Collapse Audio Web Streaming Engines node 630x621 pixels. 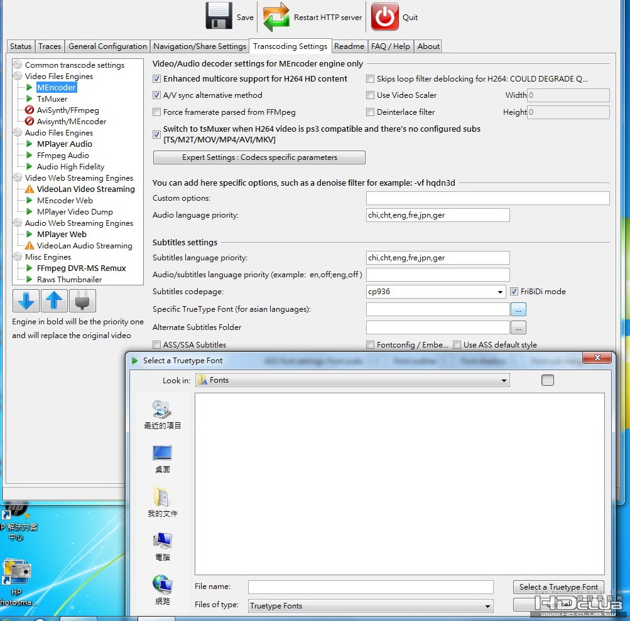coord(18,223)
